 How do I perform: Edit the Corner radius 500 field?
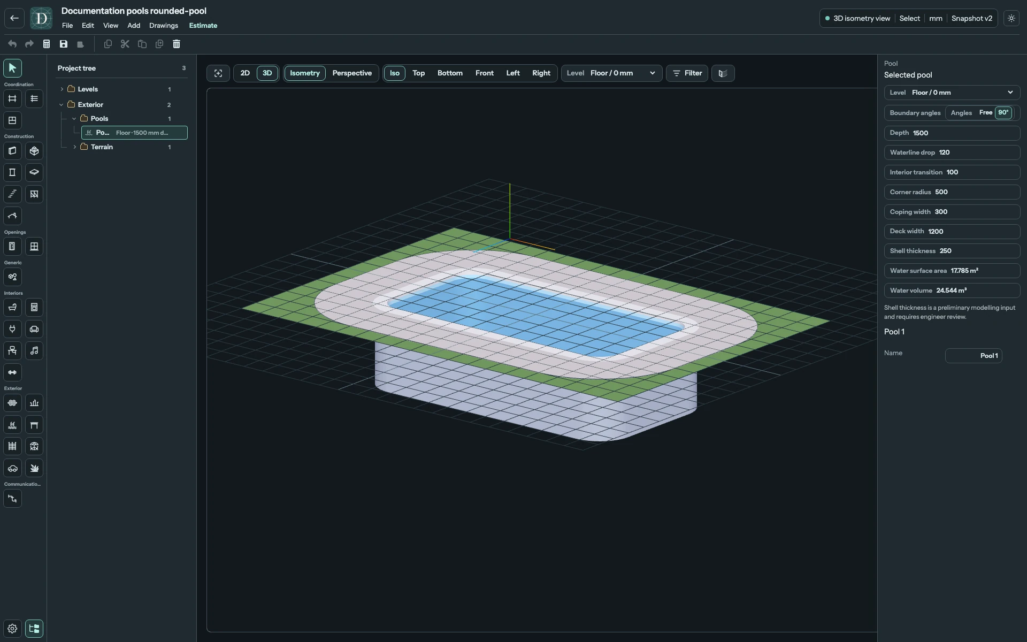tap(952, 192)
